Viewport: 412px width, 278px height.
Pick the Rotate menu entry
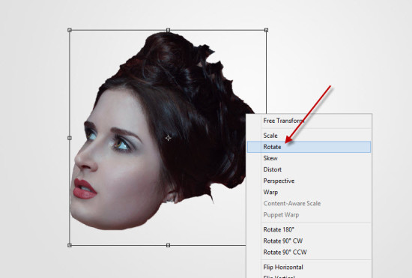pos(309,147)
